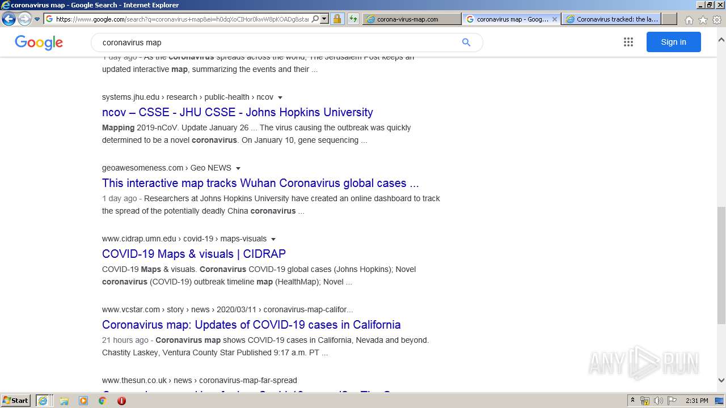Open COVID-19 Maps & visuals CIDRAP link
The image size is (726, 408).
tap(194, 254)
